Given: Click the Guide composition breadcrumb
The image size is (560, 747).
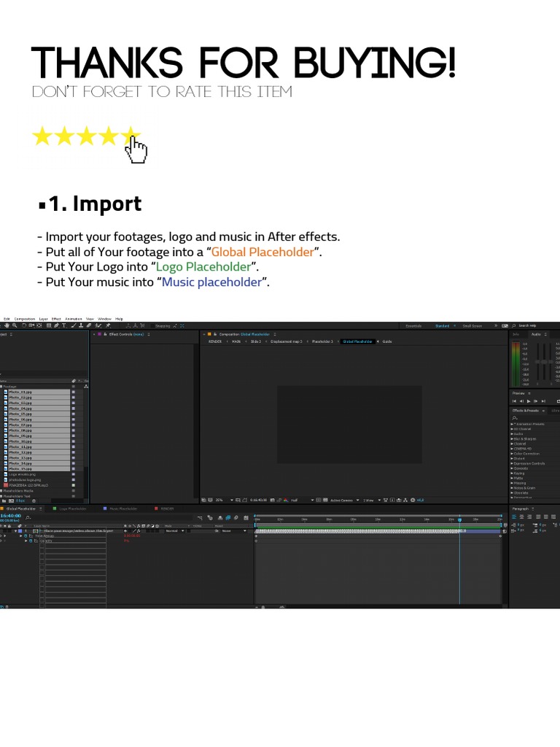Looking at the screenshot, I should tap(387, 341).
